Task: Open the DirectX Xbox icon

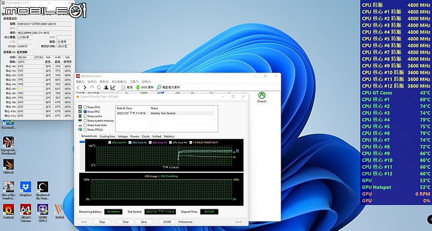Action: pos(262,95)
